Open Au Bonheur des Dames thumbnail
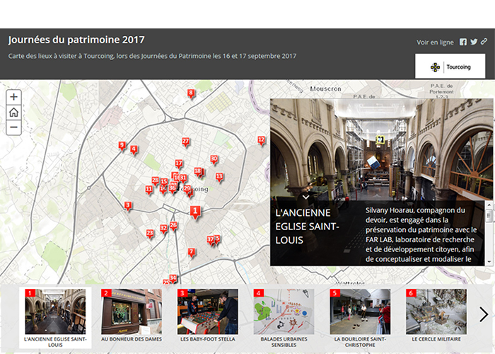Viewport: 495px width, 354px height. click(132, 315)
